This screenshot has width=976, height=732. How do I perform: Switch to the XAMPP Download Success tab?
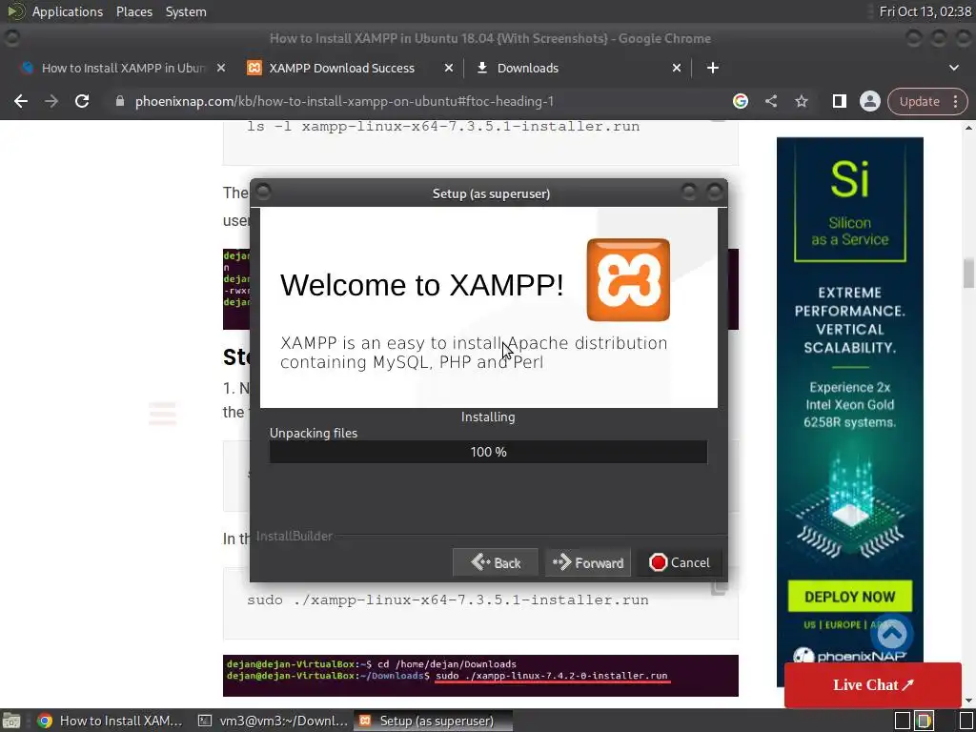click(342, 68)
